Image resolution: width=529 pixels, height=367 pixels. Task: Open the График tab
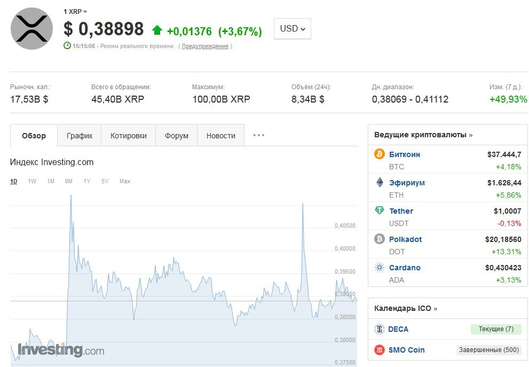(80, 136)
